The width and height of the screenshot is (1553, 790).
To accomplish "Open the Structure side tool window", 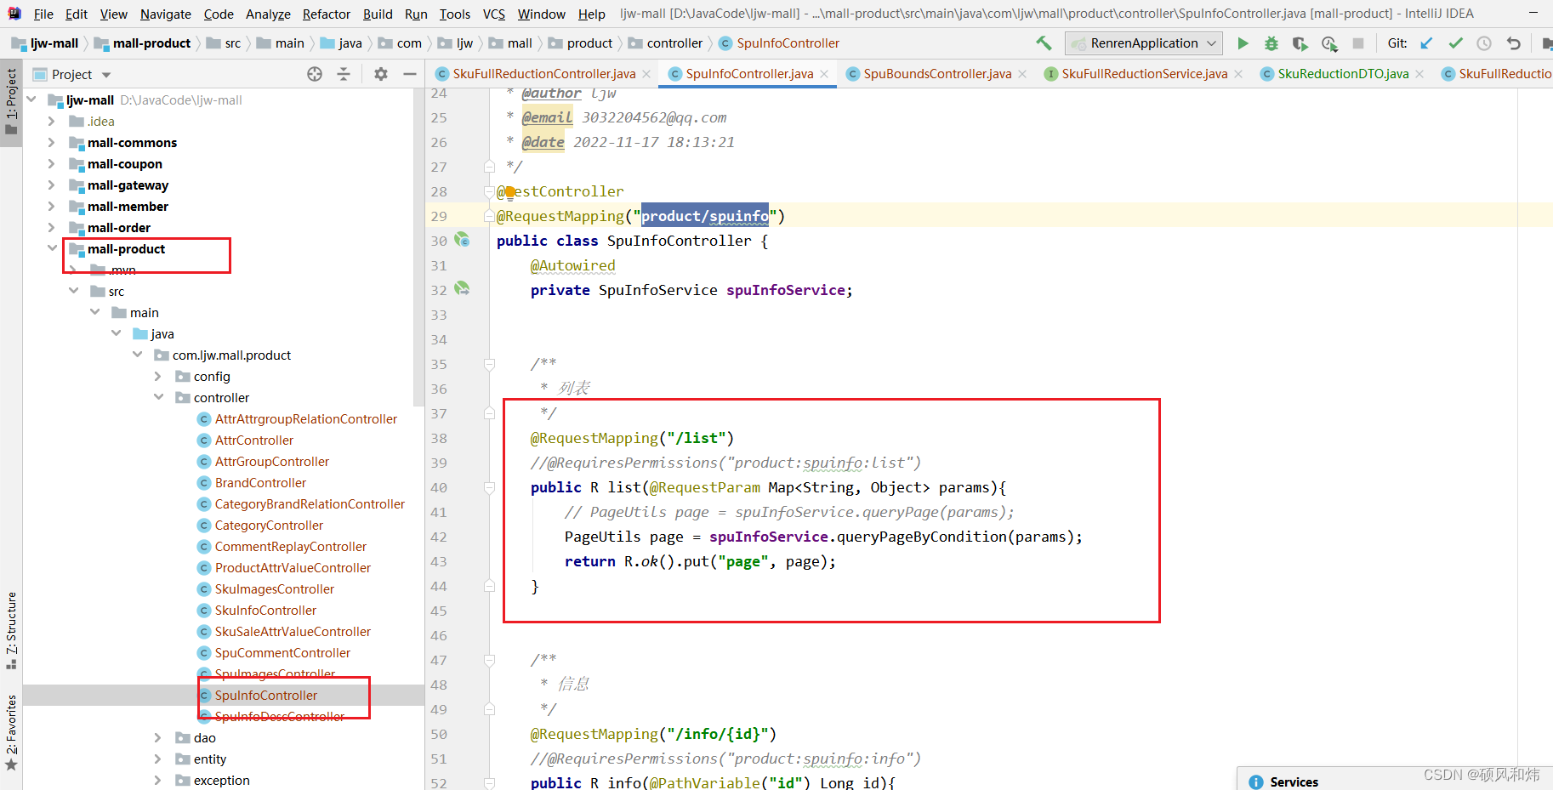I will pyautogui.click(x=11, y=630).
